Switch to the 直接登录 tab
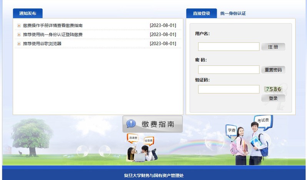This screenshot has width=307, height=180. (201, 13)
